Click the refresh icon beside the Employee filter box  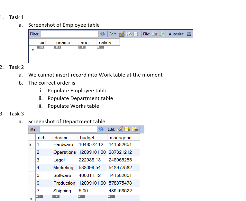point(103,34)
